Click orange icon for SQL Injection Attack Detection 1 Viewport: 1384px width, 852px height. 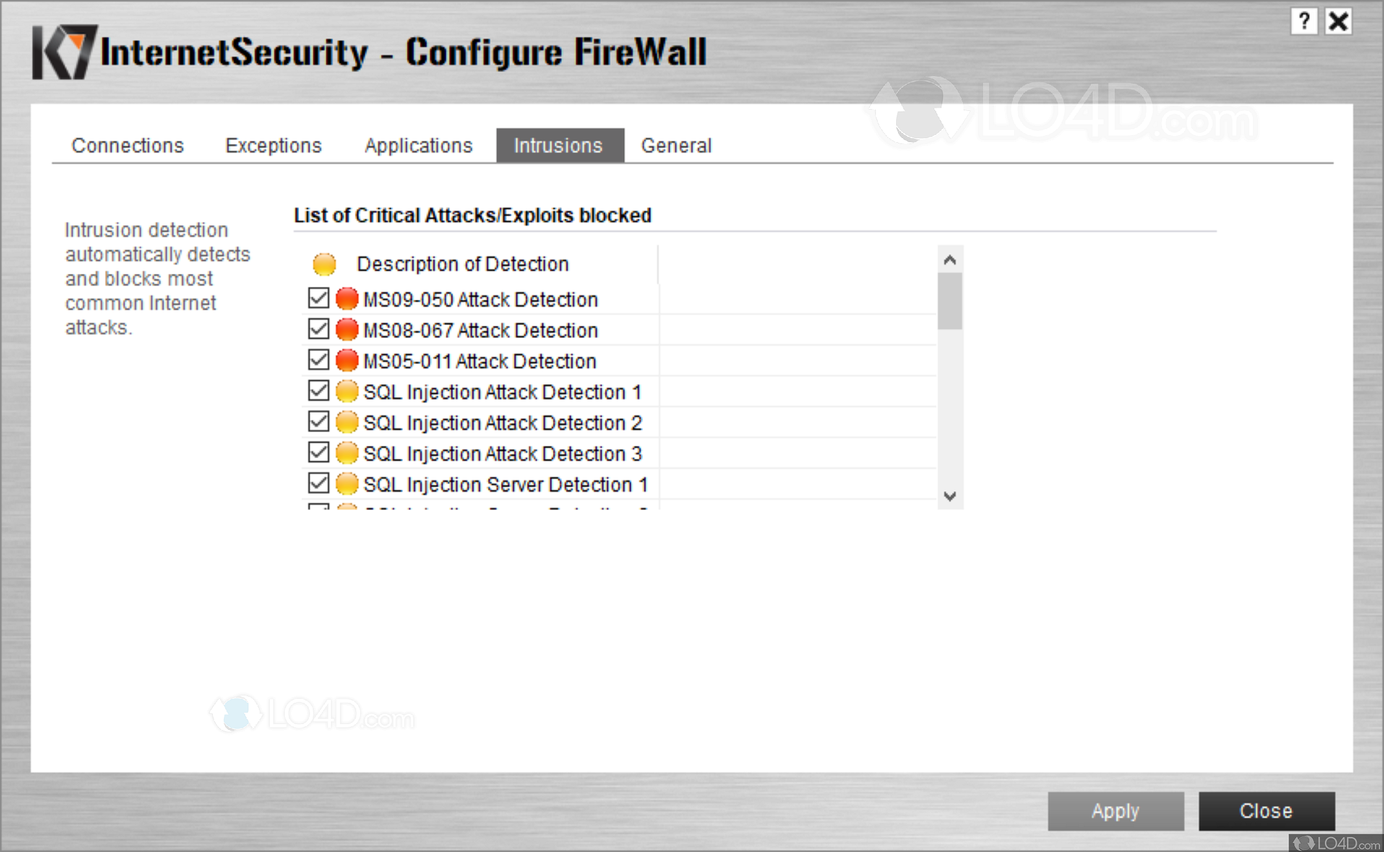coord(347,391)
